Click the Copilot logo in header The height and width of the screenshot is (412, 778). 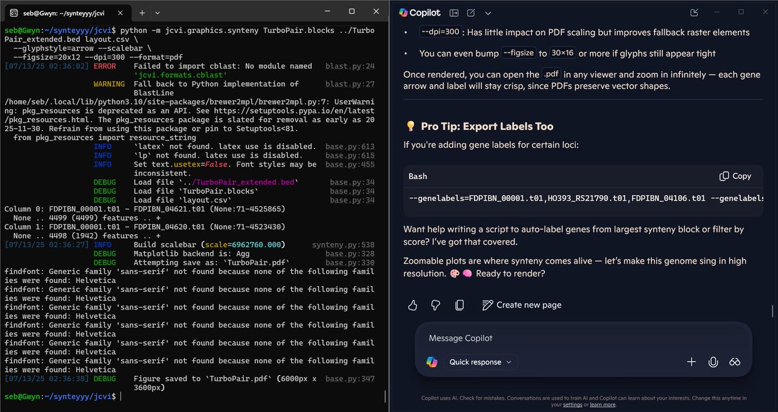click(x=403, y=12)
